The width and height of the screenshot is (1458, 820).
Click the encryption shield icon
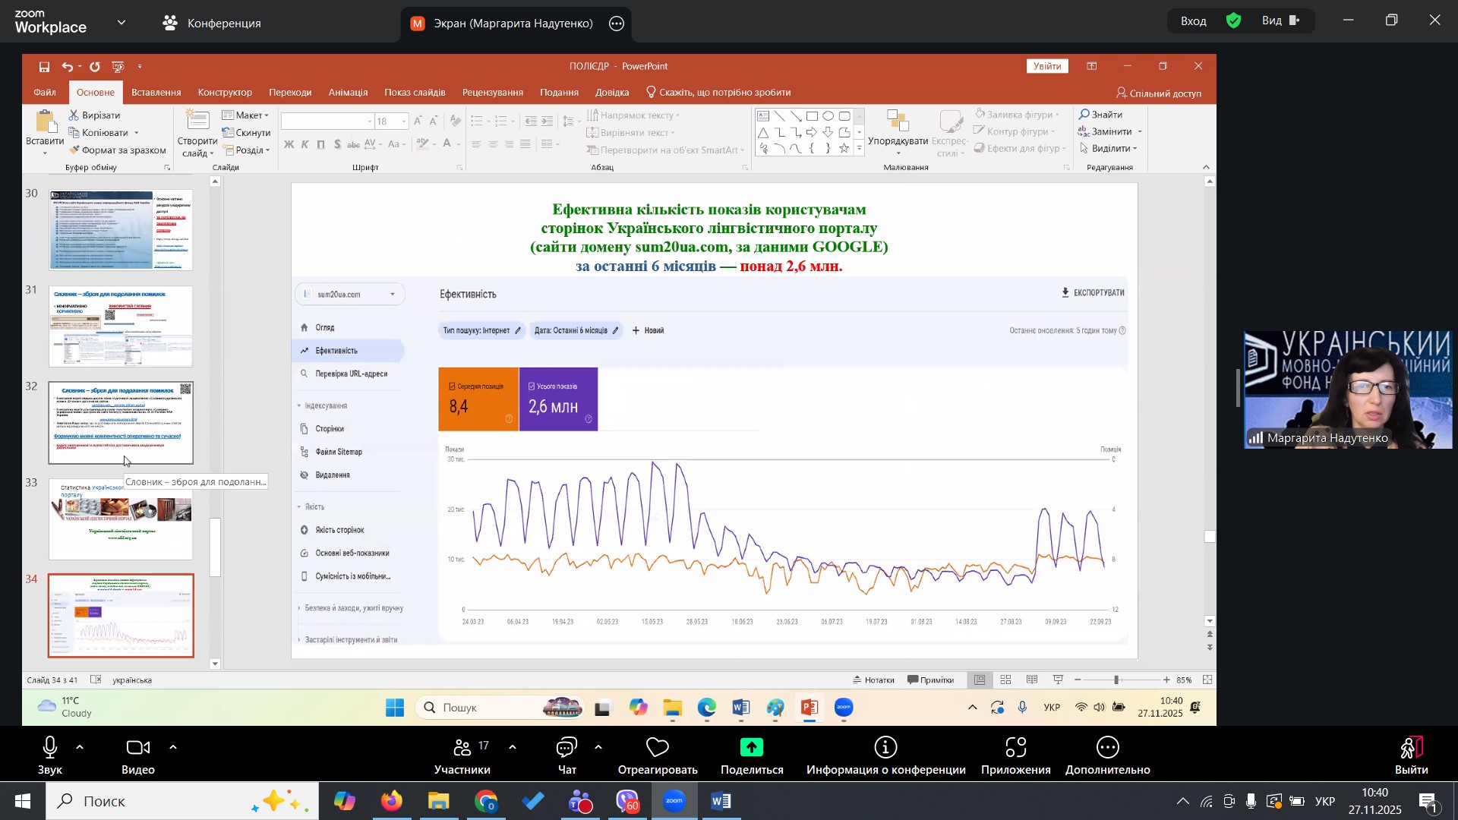tap(1233, 21)
